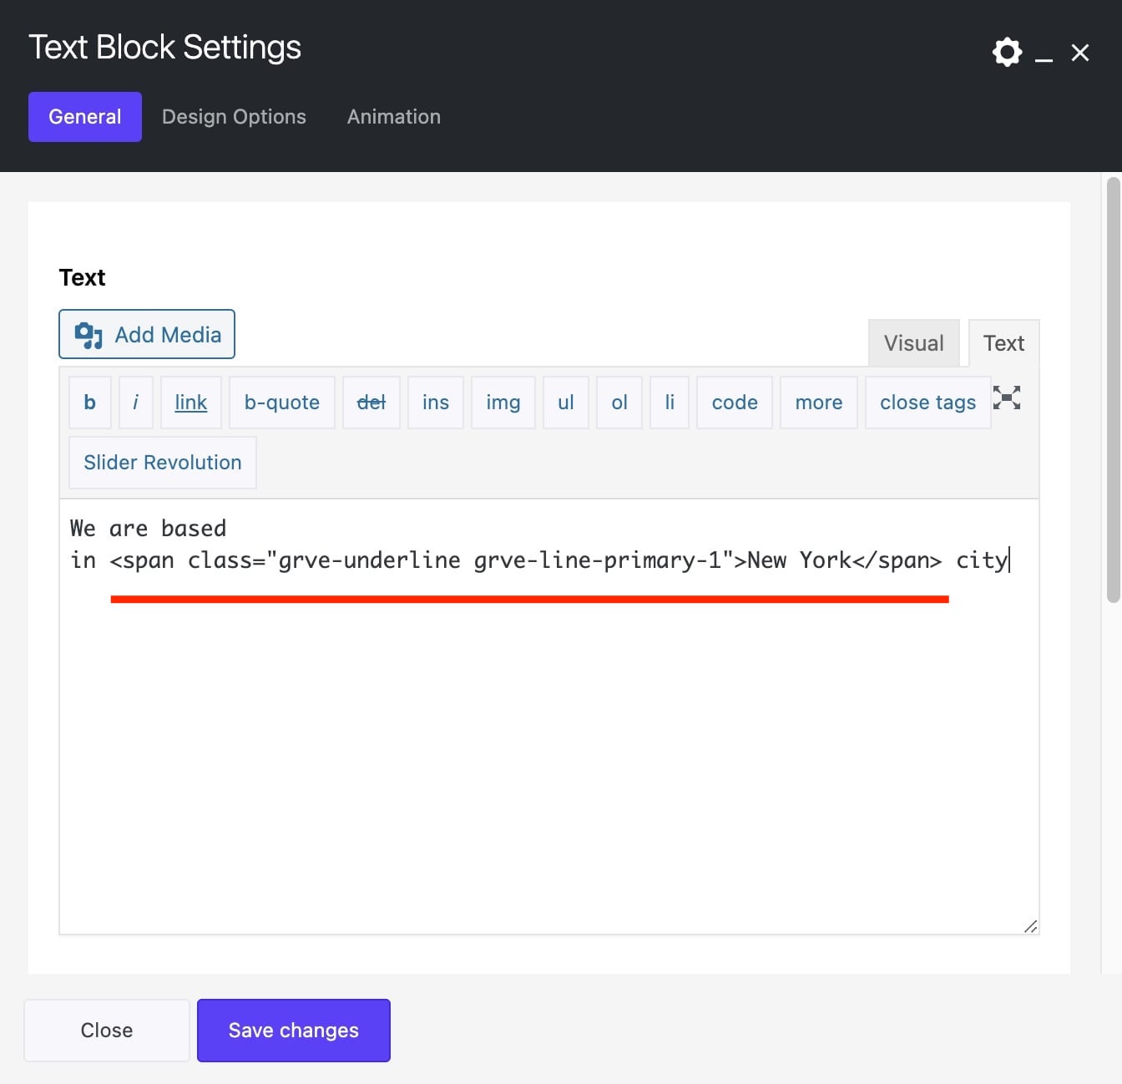Insert an image using the img button
Screen dimensions: 1122x1084
[x=503, y=402]
